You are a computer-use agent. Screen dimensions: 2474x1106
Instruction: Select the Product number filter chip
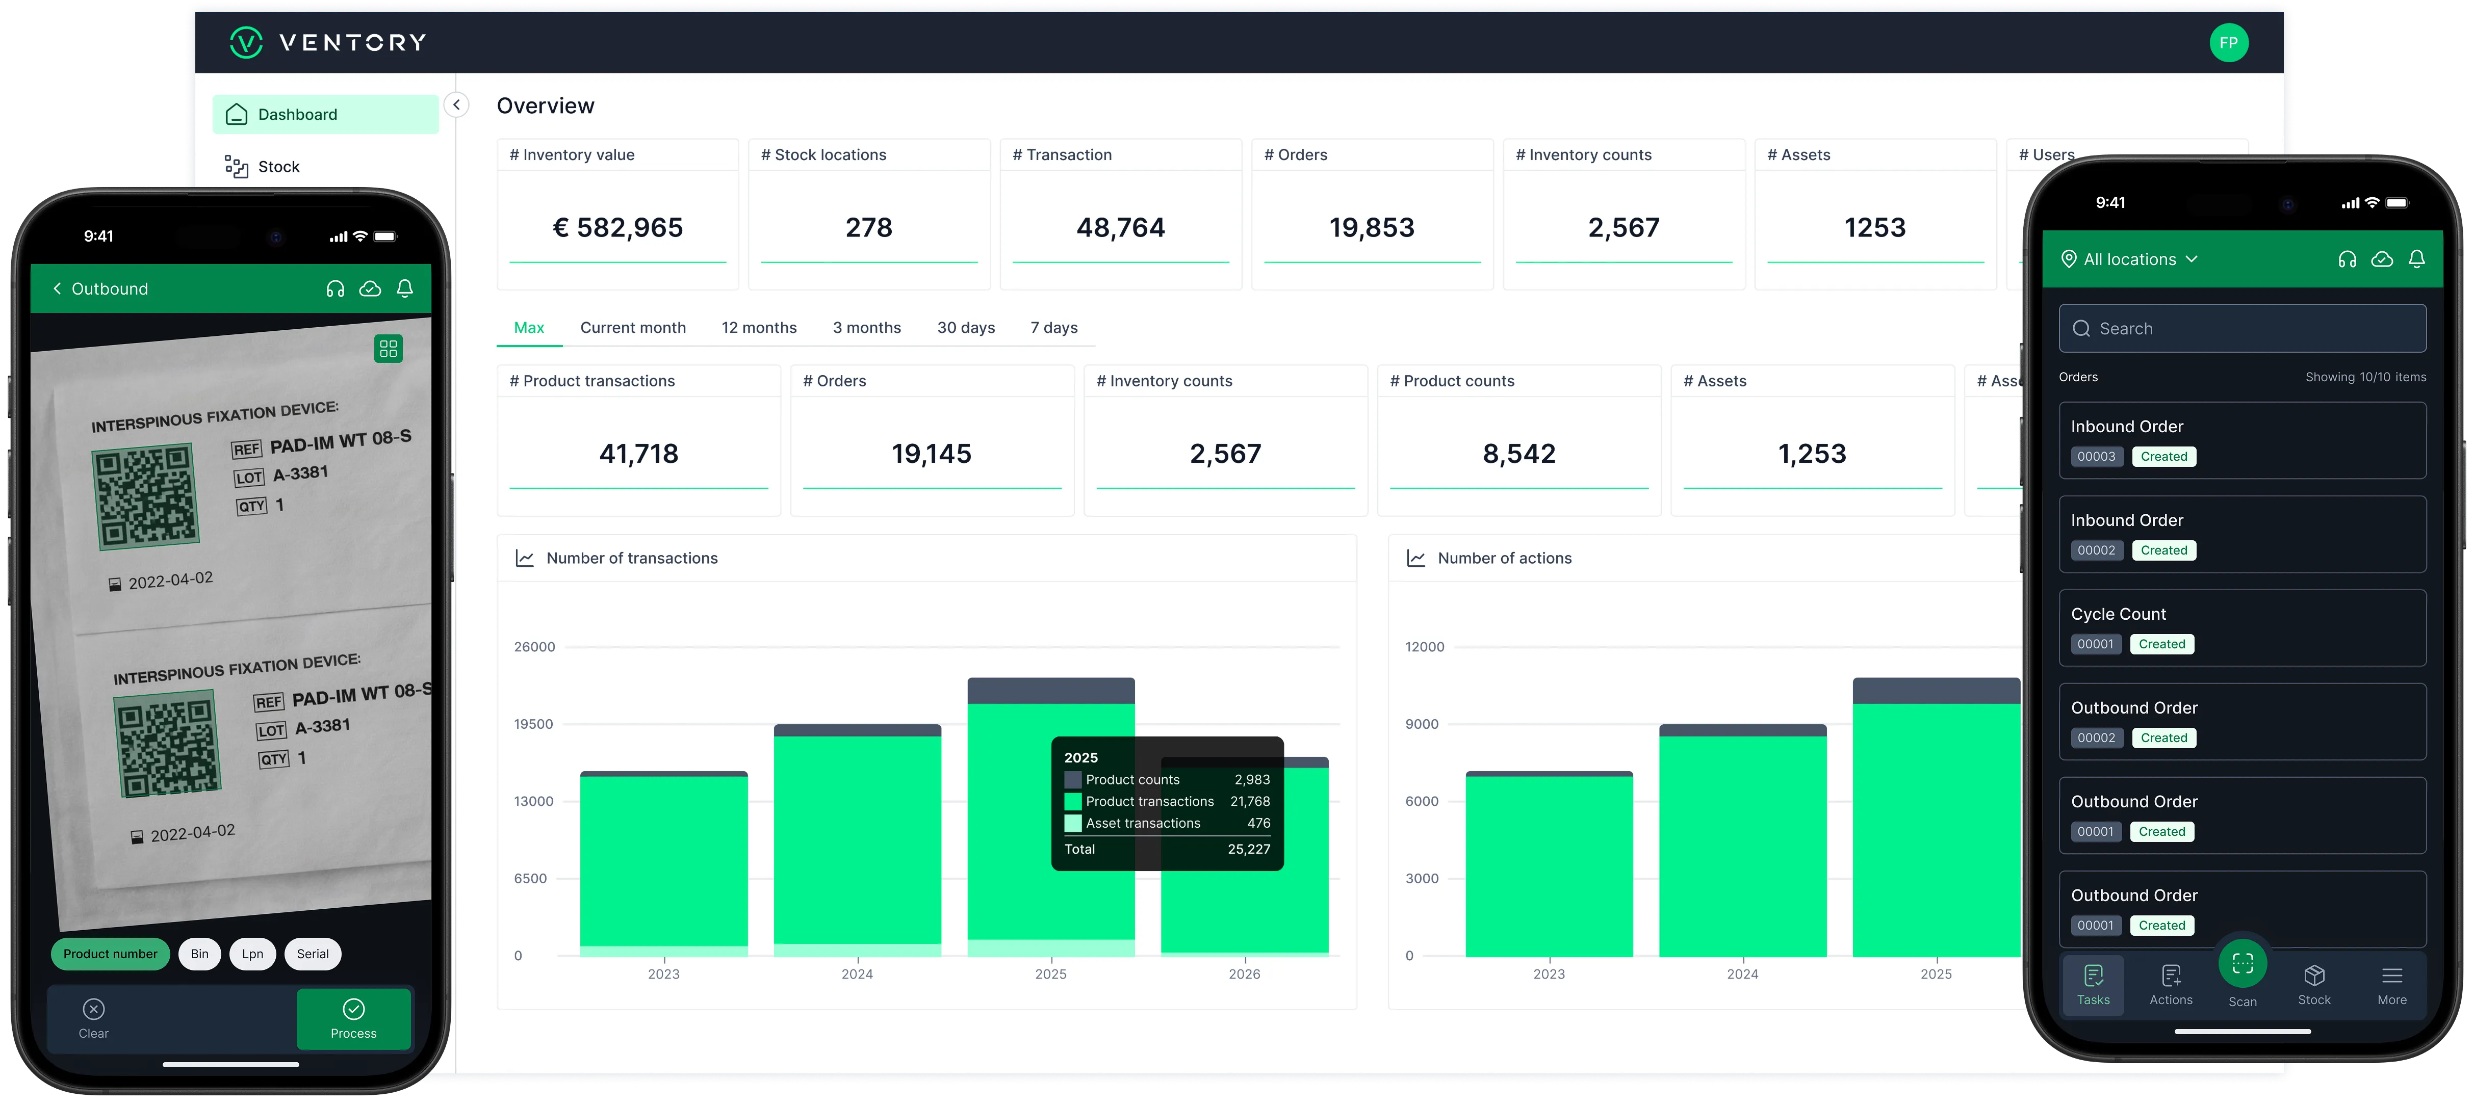click(111, 953)
